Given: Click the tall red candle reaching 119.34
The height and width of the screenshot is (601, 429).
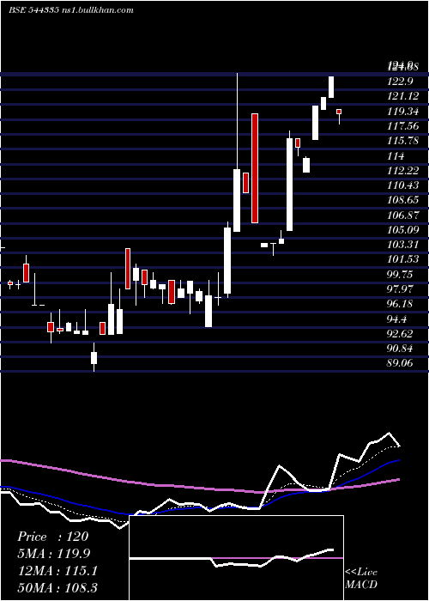Looking at the screenshot, I should [x=255, y=168].
